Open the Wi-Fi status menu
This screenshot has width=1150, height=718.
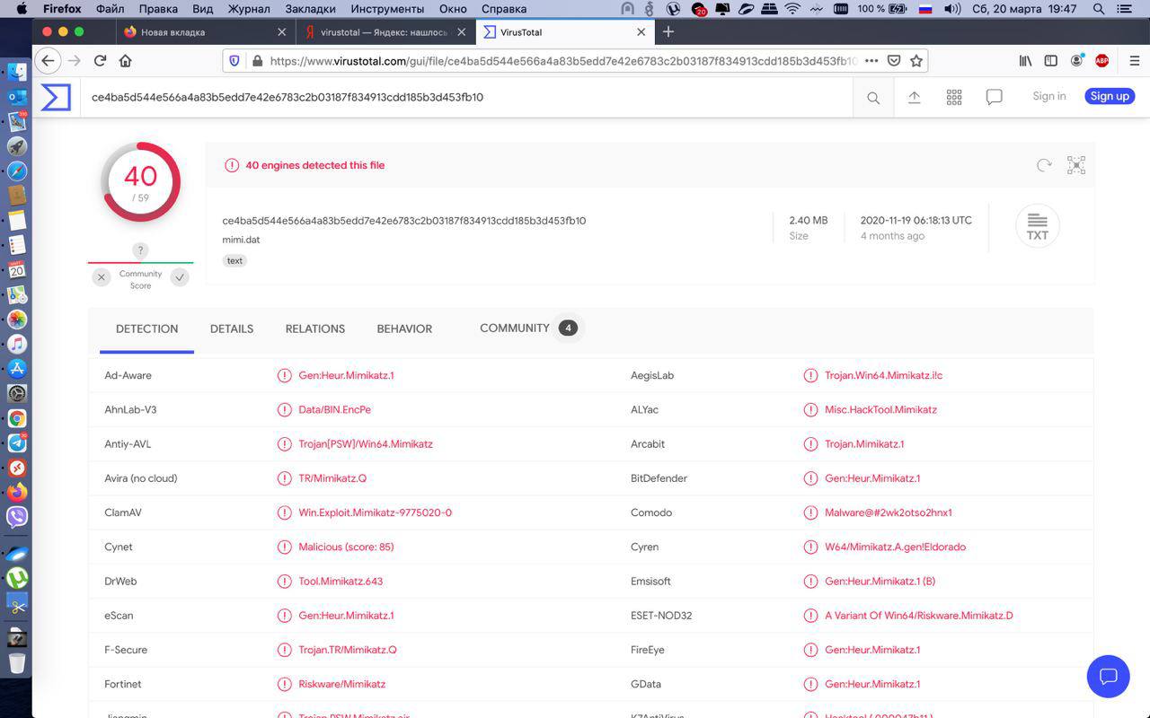pyautogui.click(x=792, y=9)
